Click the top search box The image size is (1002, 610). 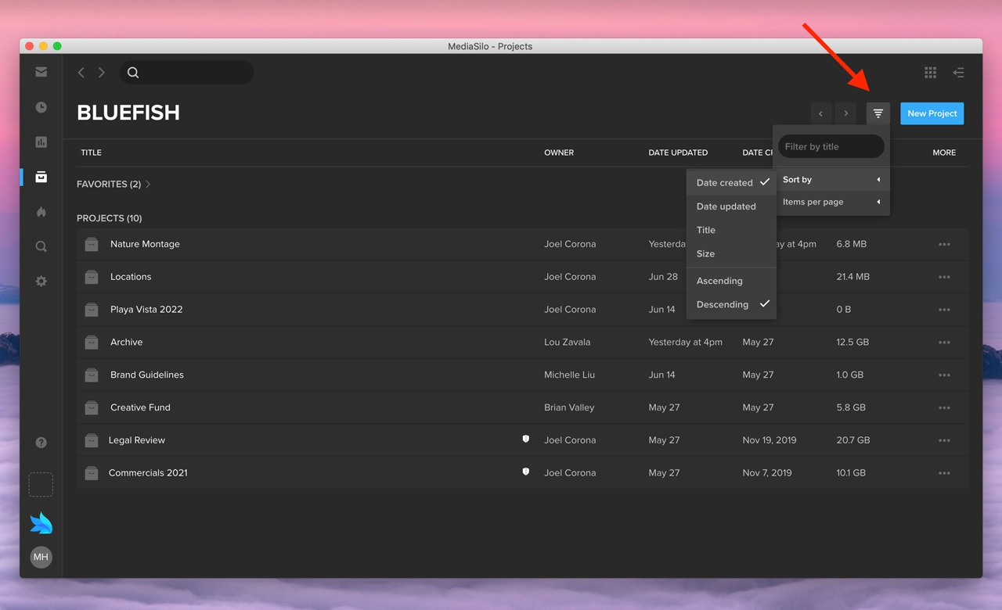click(186, 73)
